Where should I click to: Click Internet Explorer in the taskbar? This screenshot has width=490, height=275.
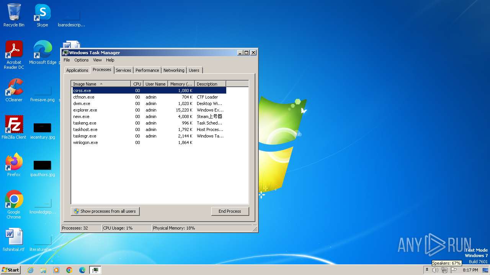tap(30, 270)
